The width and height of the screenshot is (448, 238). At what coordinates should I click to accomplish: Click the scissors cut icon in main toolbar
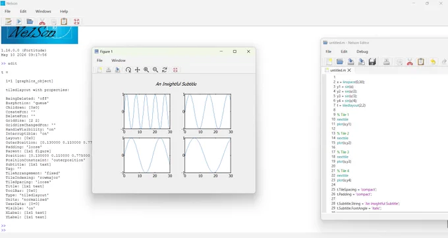pos(42,22)
